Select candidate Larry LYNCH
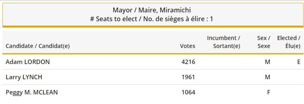 click(x=24, y=77)
